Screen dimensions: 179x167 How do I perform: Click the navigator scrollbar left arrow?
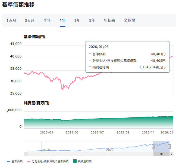click(x=26, y=154)
